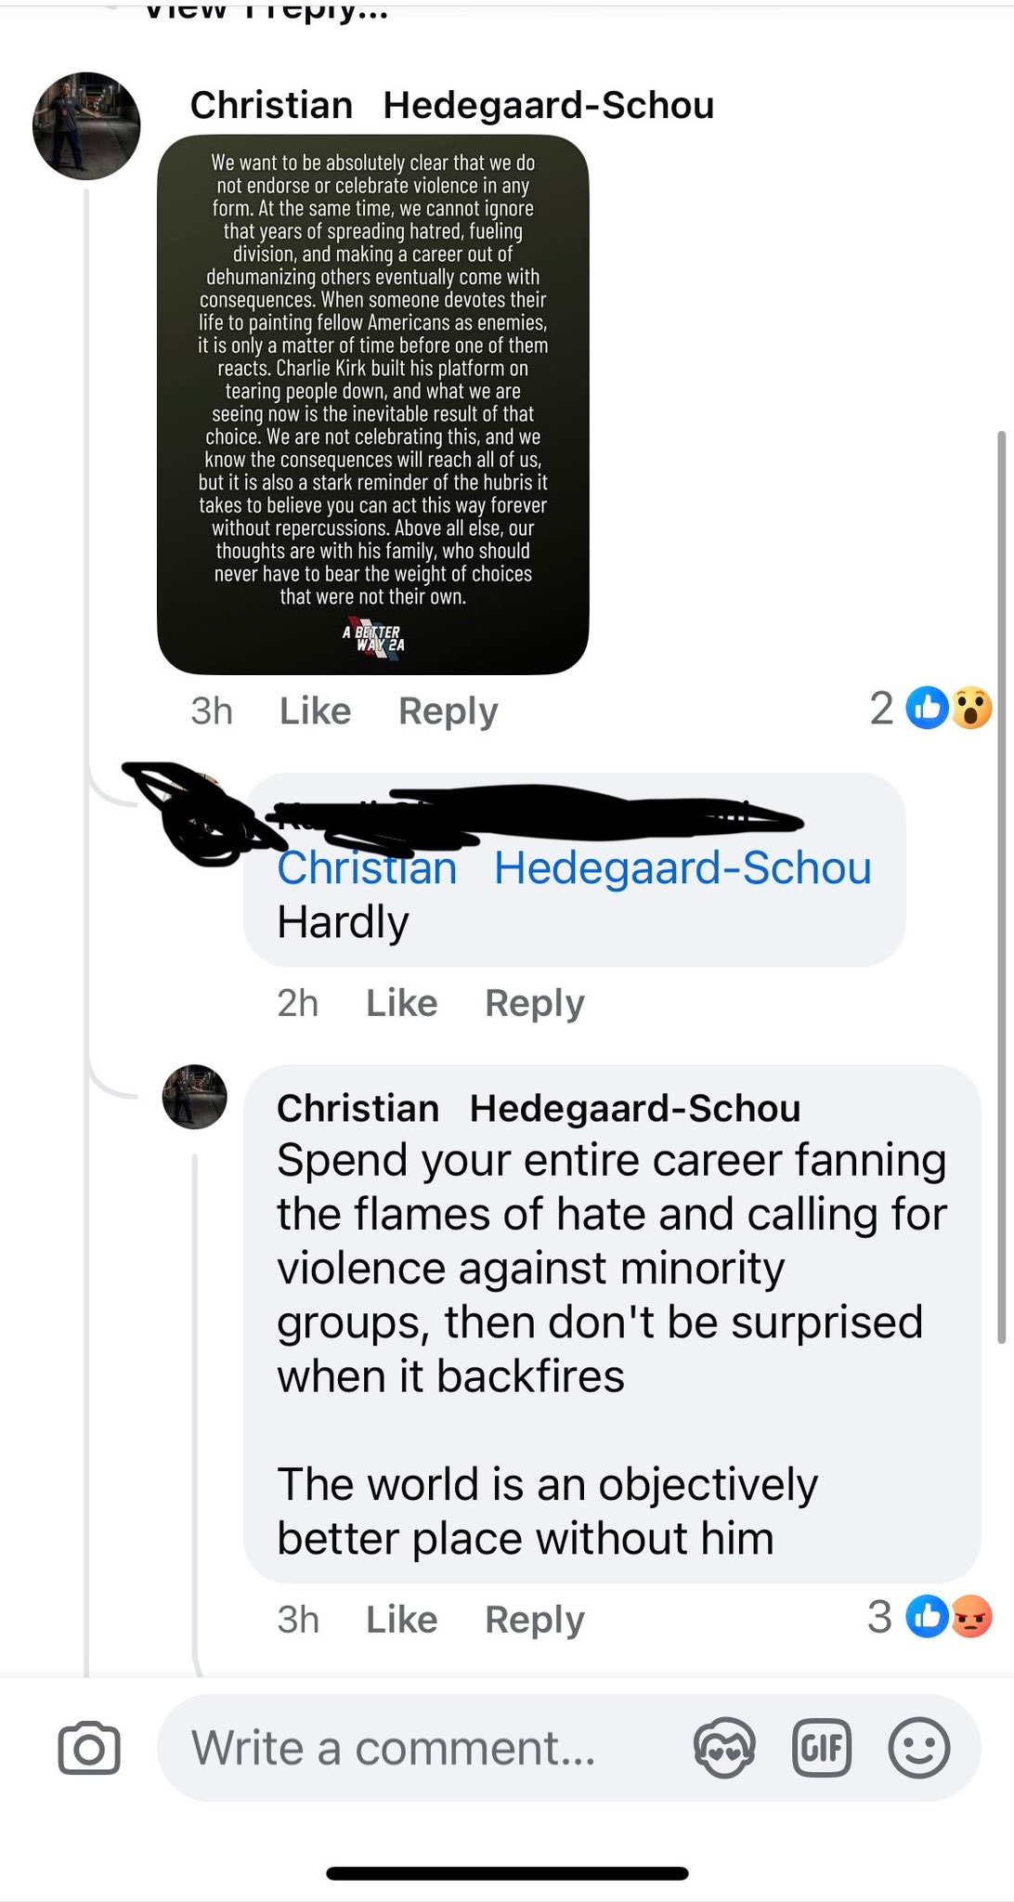Open the small profile picture beside the reply
Screen dimensions: 1014x1902
(195, 1097)
